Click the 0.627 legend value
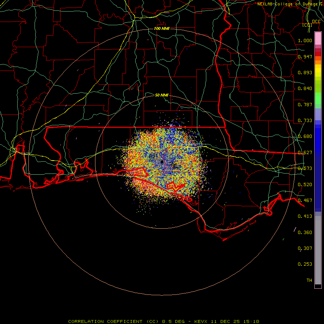This screenshot has height=324, width=324. (x=305, y=153)
